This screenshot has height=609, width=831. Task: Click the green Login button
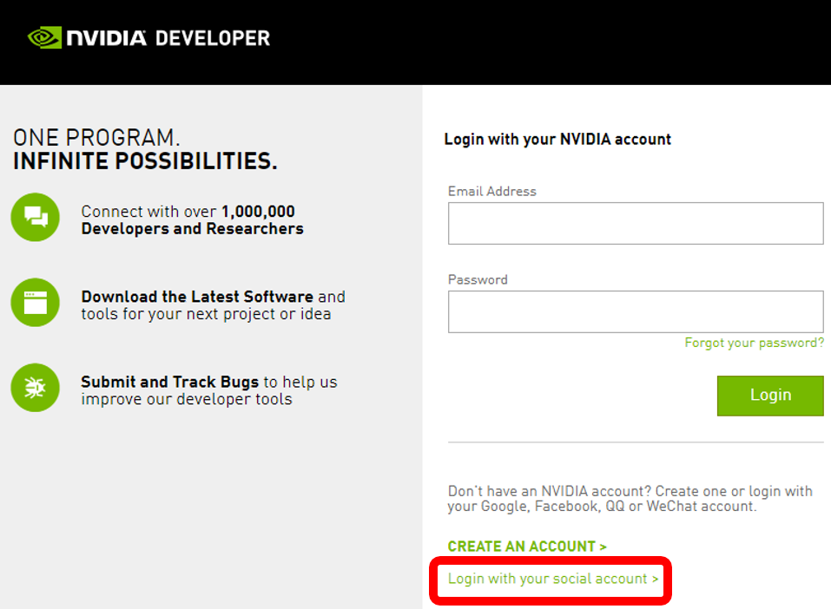[770, 396]
